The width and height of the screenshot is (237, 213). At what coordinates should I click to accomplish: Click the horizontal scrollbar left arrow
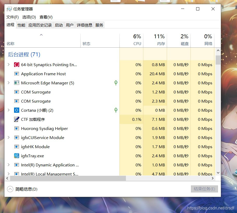pyautogui.click(x=7, y=178)
